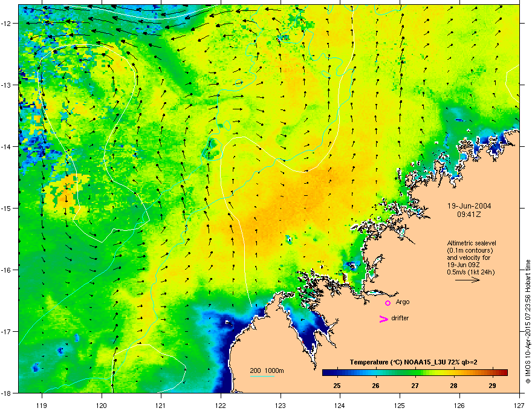The width and height of the screenshot is (532, 411).
Task: Click the colorbar label 25
Action: pyautogui.click(x=337, y=386)
